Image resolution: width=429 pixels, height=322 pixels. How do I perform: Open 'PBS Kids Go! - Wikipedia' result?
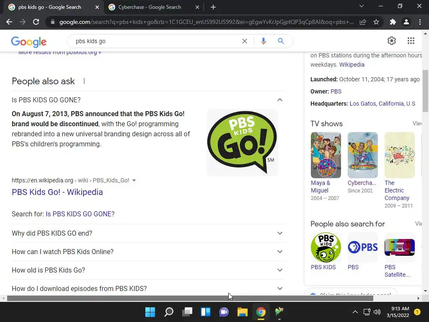pos(57,192)
